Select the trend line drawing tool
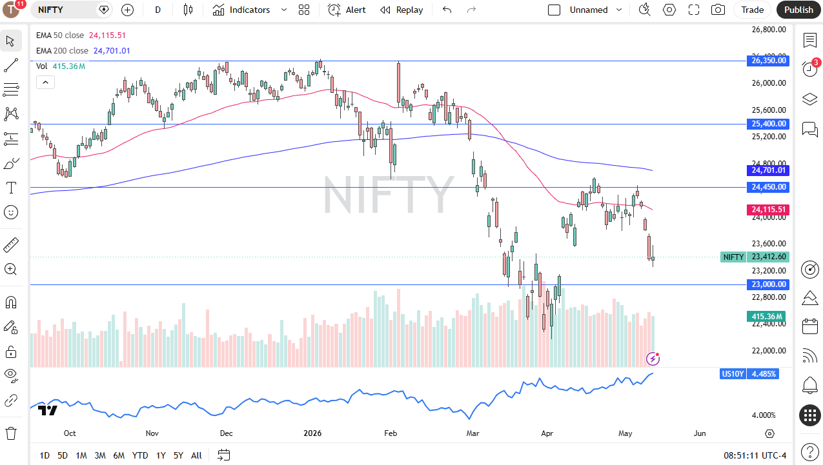 click(x=11, y=65)
